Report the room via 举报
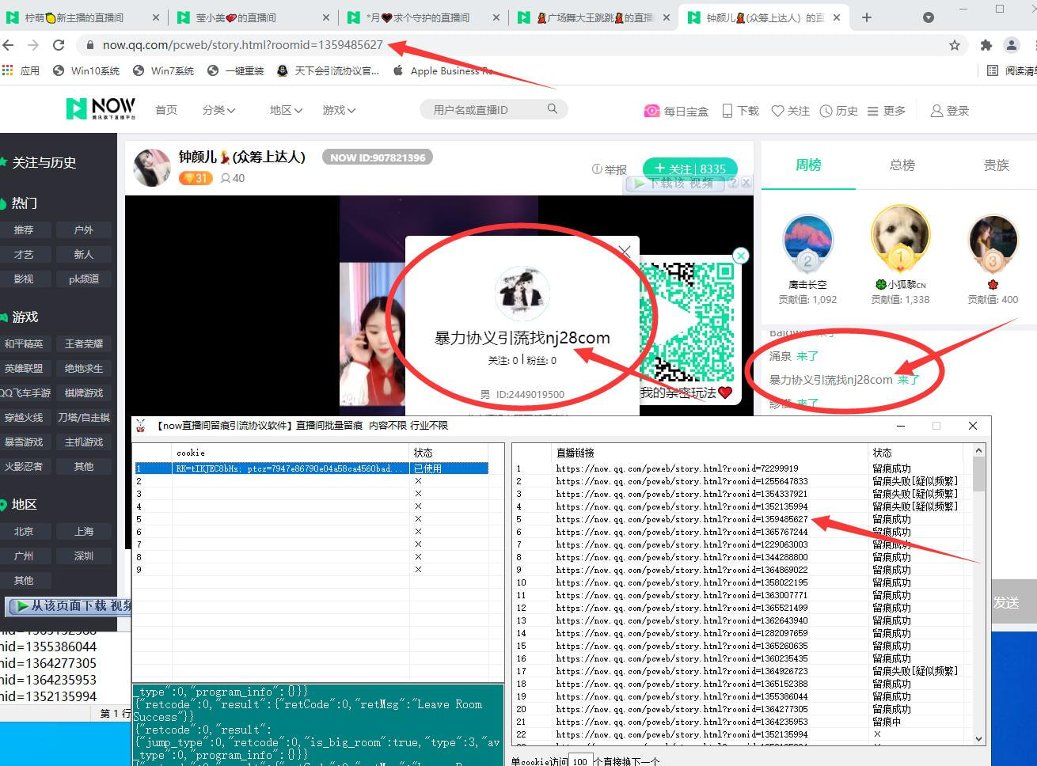Viewport: 1037px width, 766px height. [610, 169]
